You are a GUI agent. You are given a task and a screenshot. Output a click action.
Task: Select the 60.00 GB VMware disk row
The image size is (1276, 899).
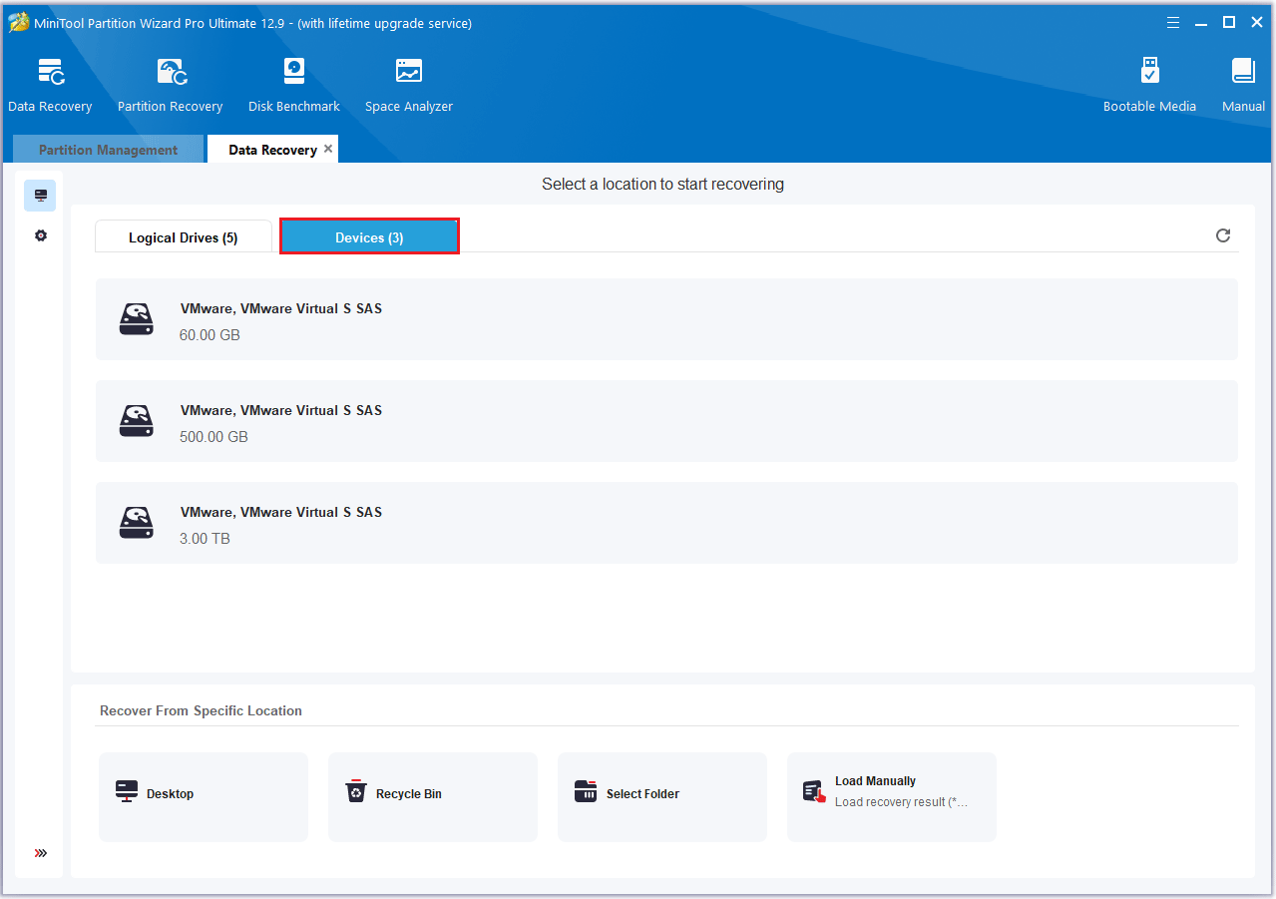coord(666,319)
